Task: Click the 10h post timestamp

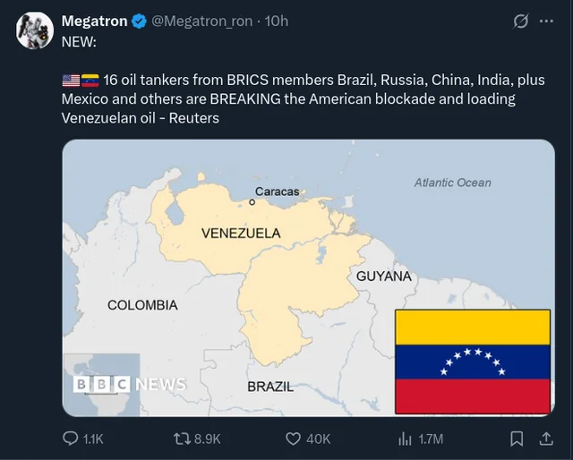Action: [x=277, y=21]
